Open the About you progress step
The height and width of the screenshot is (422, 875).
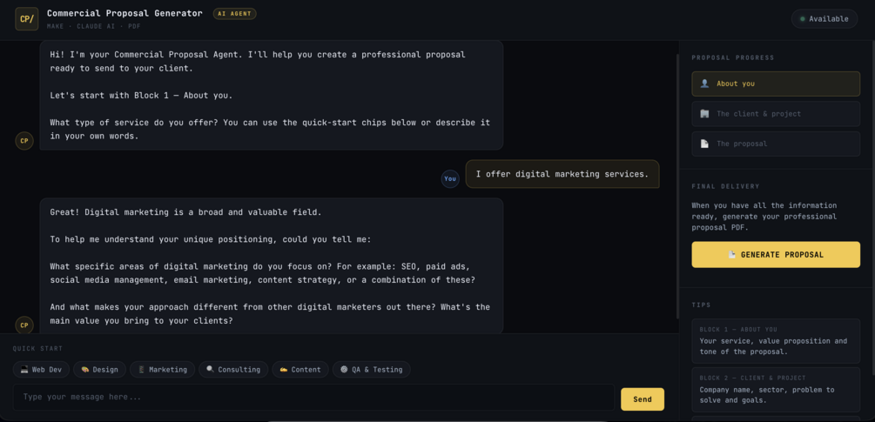776,84
